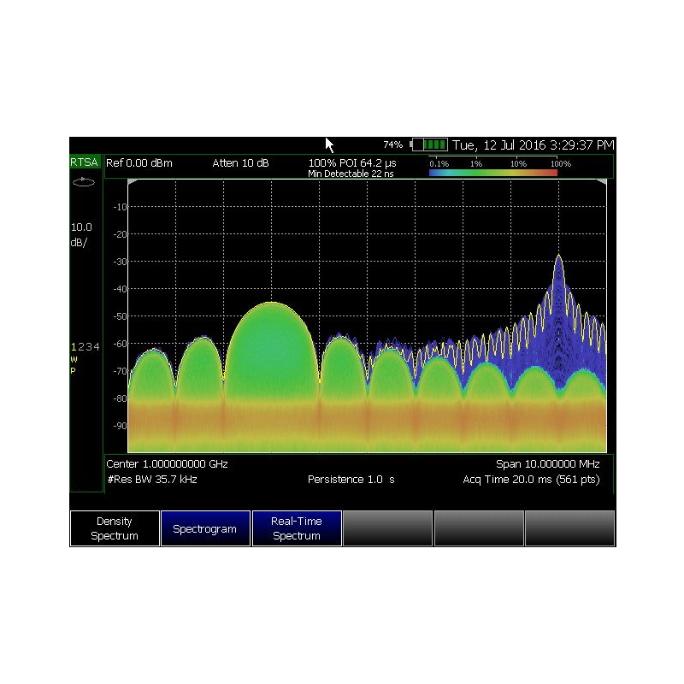The height and width of the screenshot is (684, 684).
Task: Click the Acq Time 20.0 ms readout
Action: 531,480
